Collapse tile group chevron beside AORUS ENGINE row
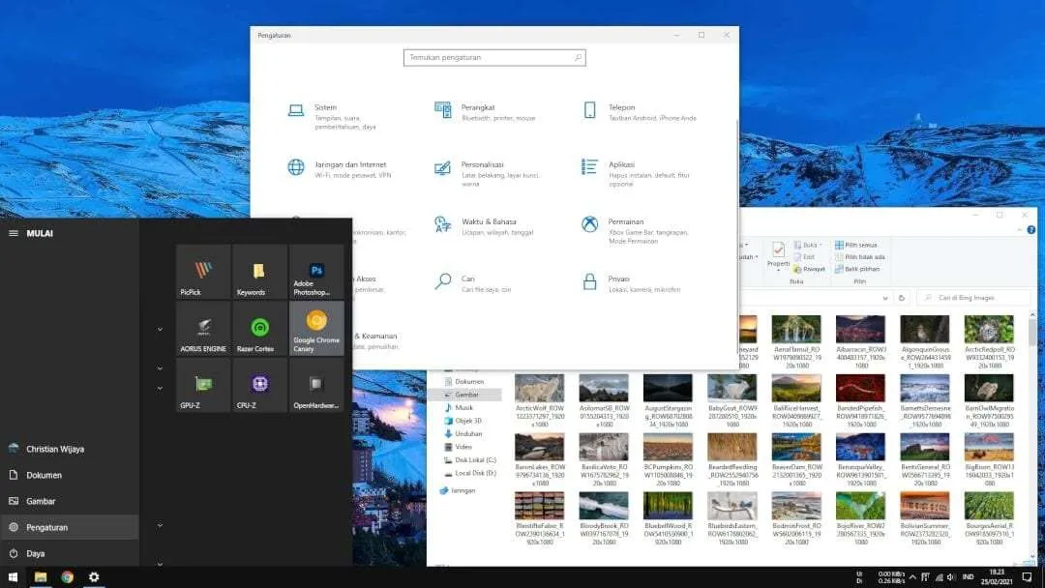 click(160, 329)
